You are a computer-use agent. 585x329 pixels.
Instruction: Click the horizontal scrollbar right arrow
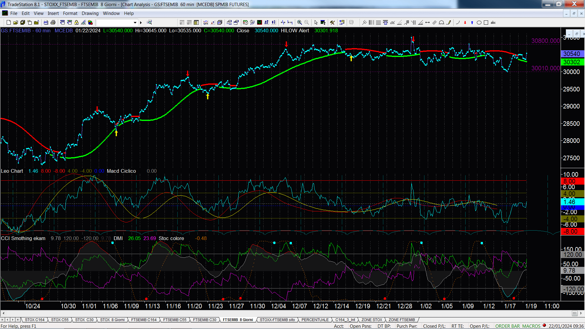581,313
